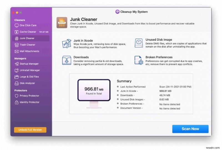The image size is (222, 150).
Task: Click the Privacy Protector shield icon
Action: pos(17,96)
